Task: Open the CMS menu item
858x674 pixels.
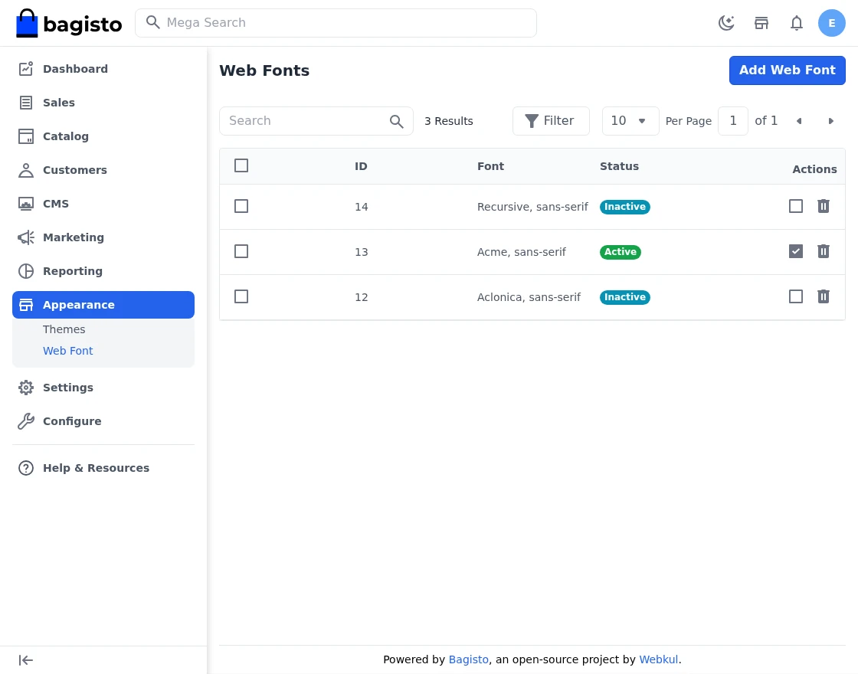Action: click(x=103, y=204)
